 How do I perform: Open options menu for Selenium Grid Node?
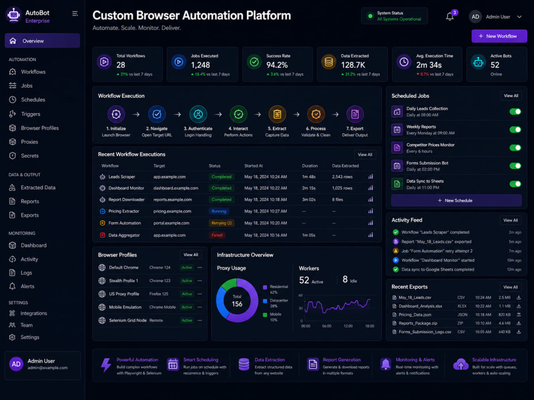tap(200, 321)
